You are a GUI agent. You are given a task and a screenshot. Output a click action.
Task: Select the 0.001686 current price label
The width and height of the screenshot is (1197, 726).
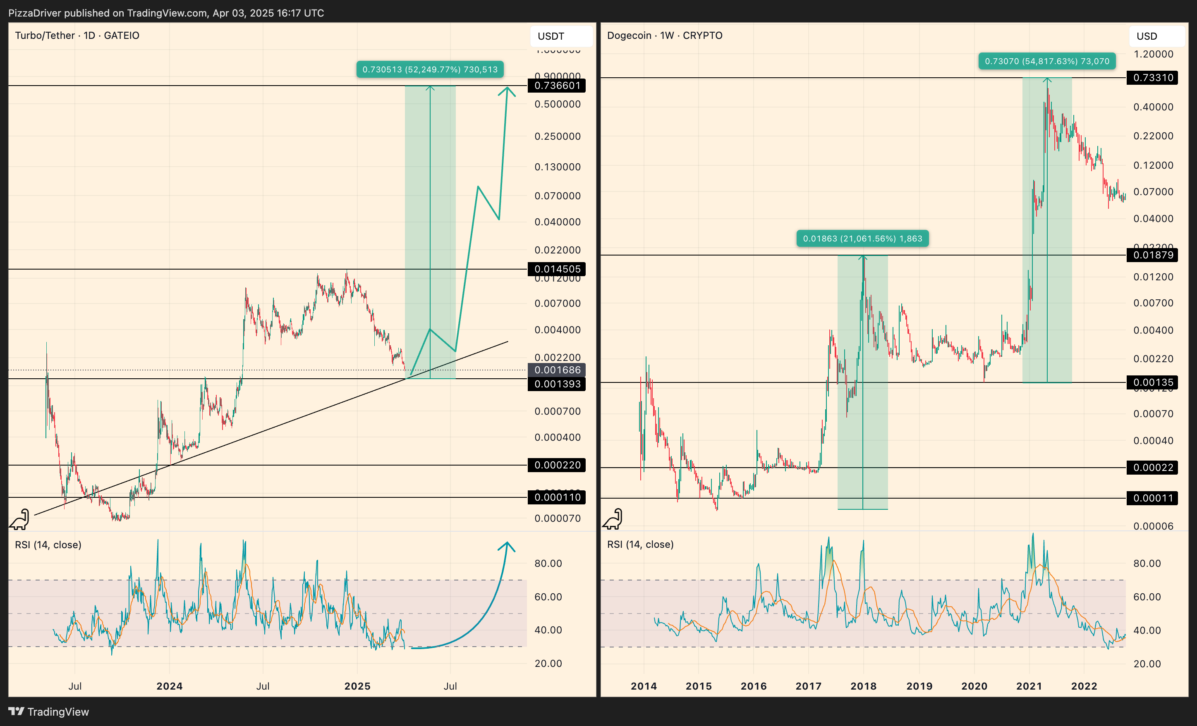[x=557, y=370]
